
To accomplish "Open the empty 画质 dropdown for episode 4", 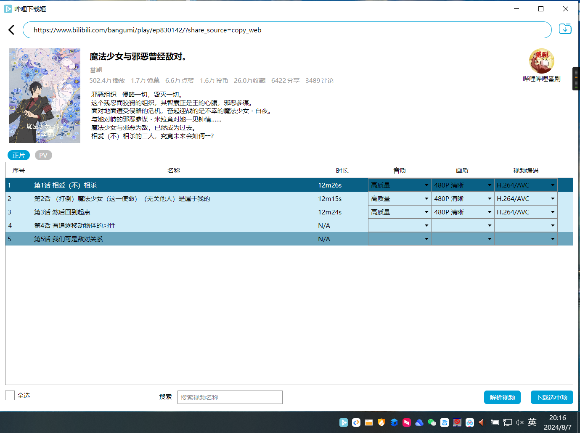I will tap(463, 225).
